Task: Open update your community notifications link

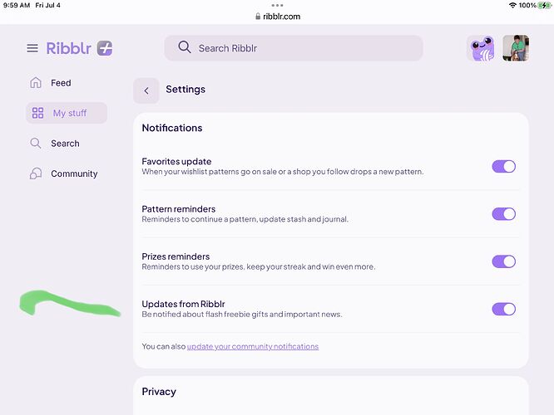Action: [253, 347]
